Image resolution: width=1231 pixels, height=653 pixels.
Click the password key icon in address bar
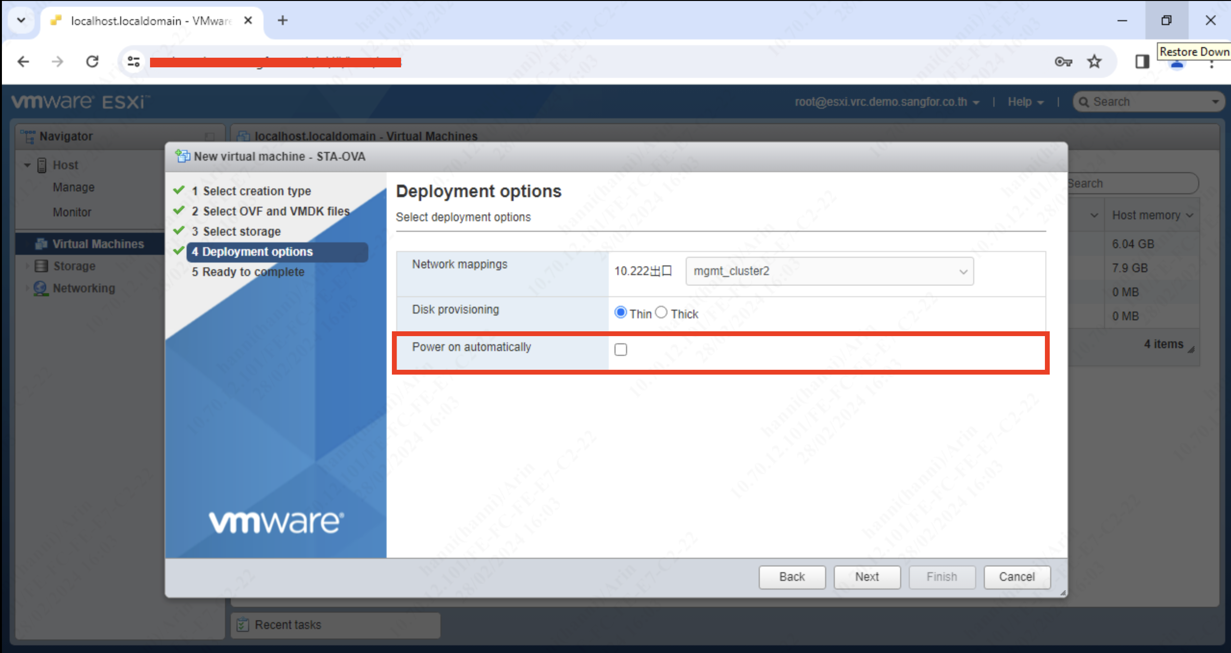[x=1063, y=62]
